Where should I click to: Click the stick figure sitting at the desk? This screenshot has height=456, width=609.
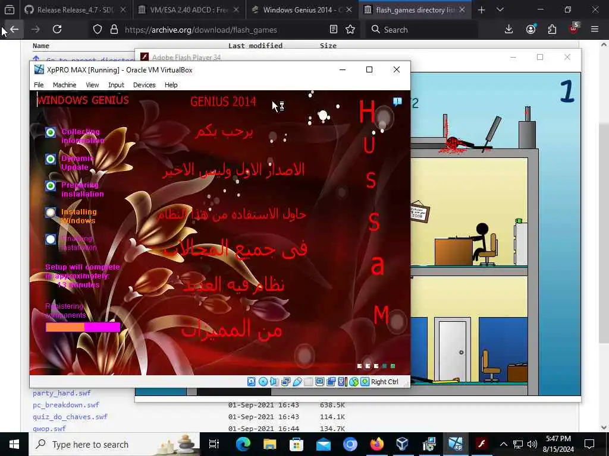[x=481, y=241]
